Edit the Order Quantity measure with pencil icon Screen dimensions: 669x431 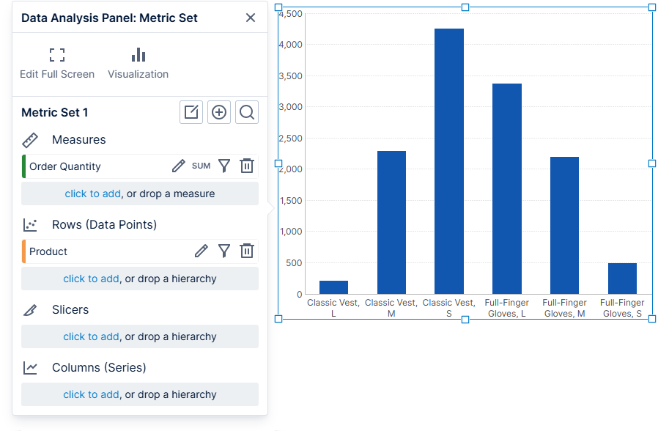pos(178,166)
